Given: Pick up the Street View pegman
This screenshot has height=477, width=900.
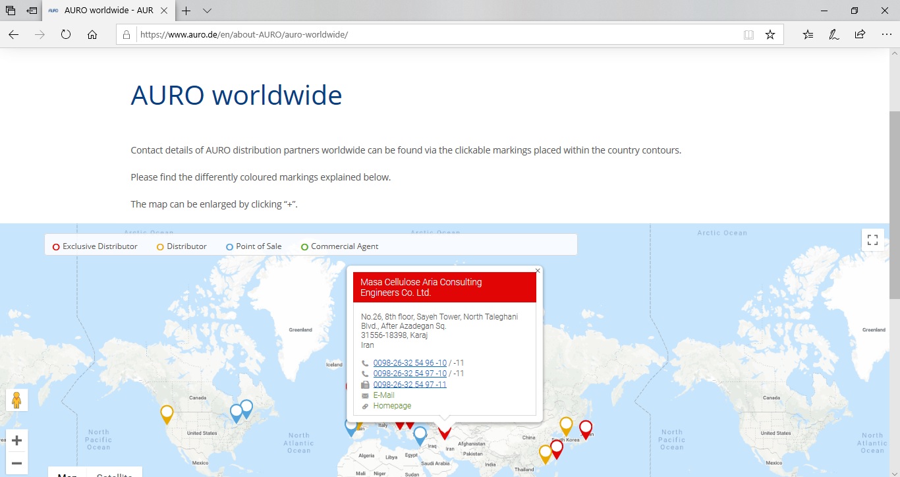Looking at the screenshot, I should click(x=17, y=400).
